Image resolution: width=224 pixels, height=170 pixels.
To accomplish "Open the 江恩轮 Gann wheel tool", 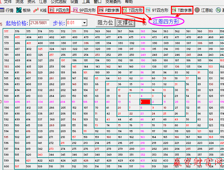I will (204, 10).
